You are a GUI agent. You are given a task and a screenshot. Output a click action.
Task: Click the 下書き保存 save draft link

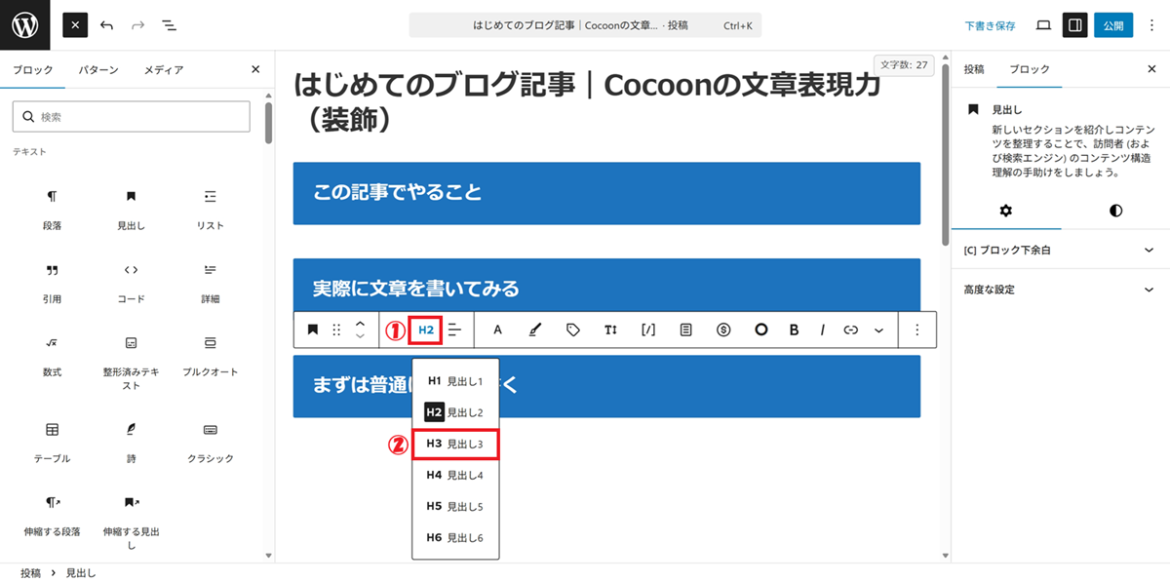pyautogui.click(x=990, y=26)
